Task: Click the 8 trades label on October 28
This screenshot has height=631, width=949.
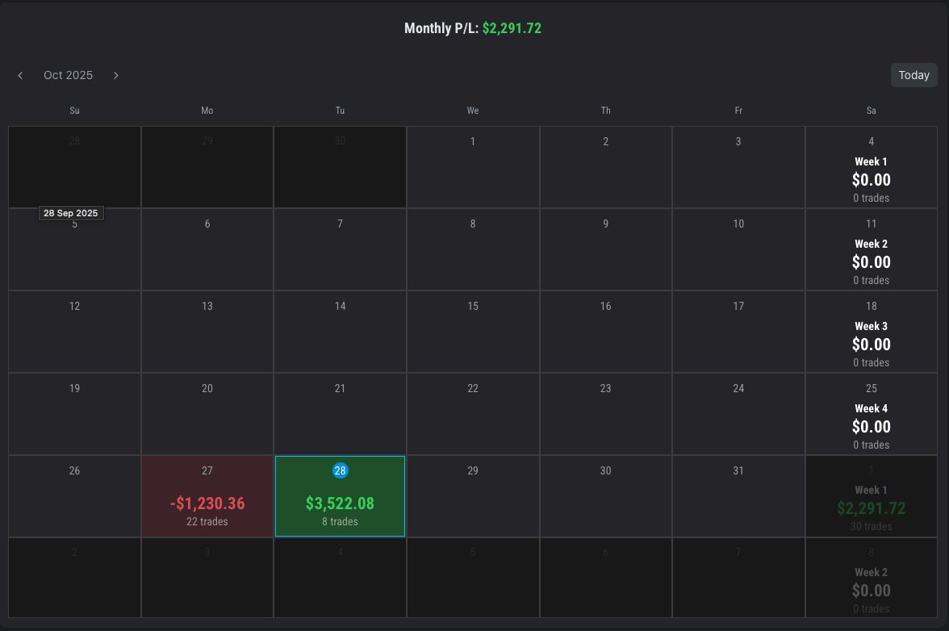Action: (341, 521)
